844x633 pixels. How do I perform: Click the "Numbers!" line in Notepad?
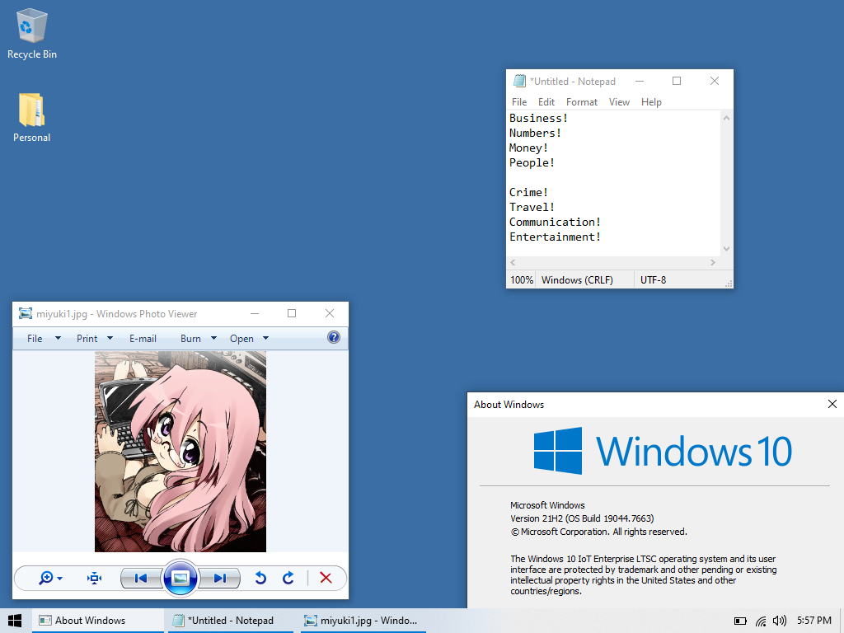[x=535, y=133]
